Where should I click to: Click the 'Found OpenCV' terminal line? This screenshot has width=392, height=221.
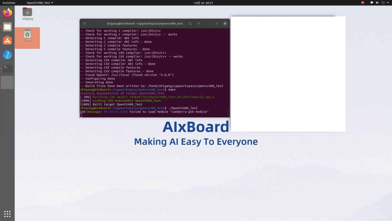(127, 75)
